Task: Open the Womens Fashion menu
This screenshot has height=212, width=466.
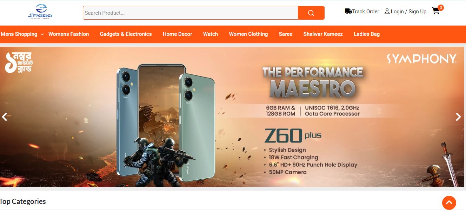Action: [69, 34]
